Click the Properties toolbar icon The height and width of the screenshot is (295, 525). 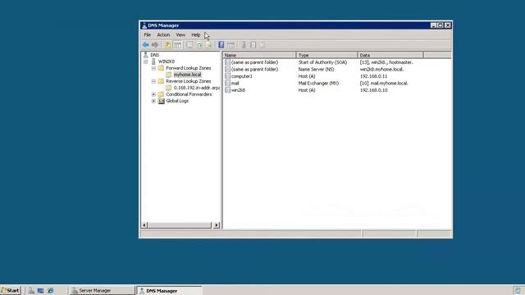(x=189, y=45)
